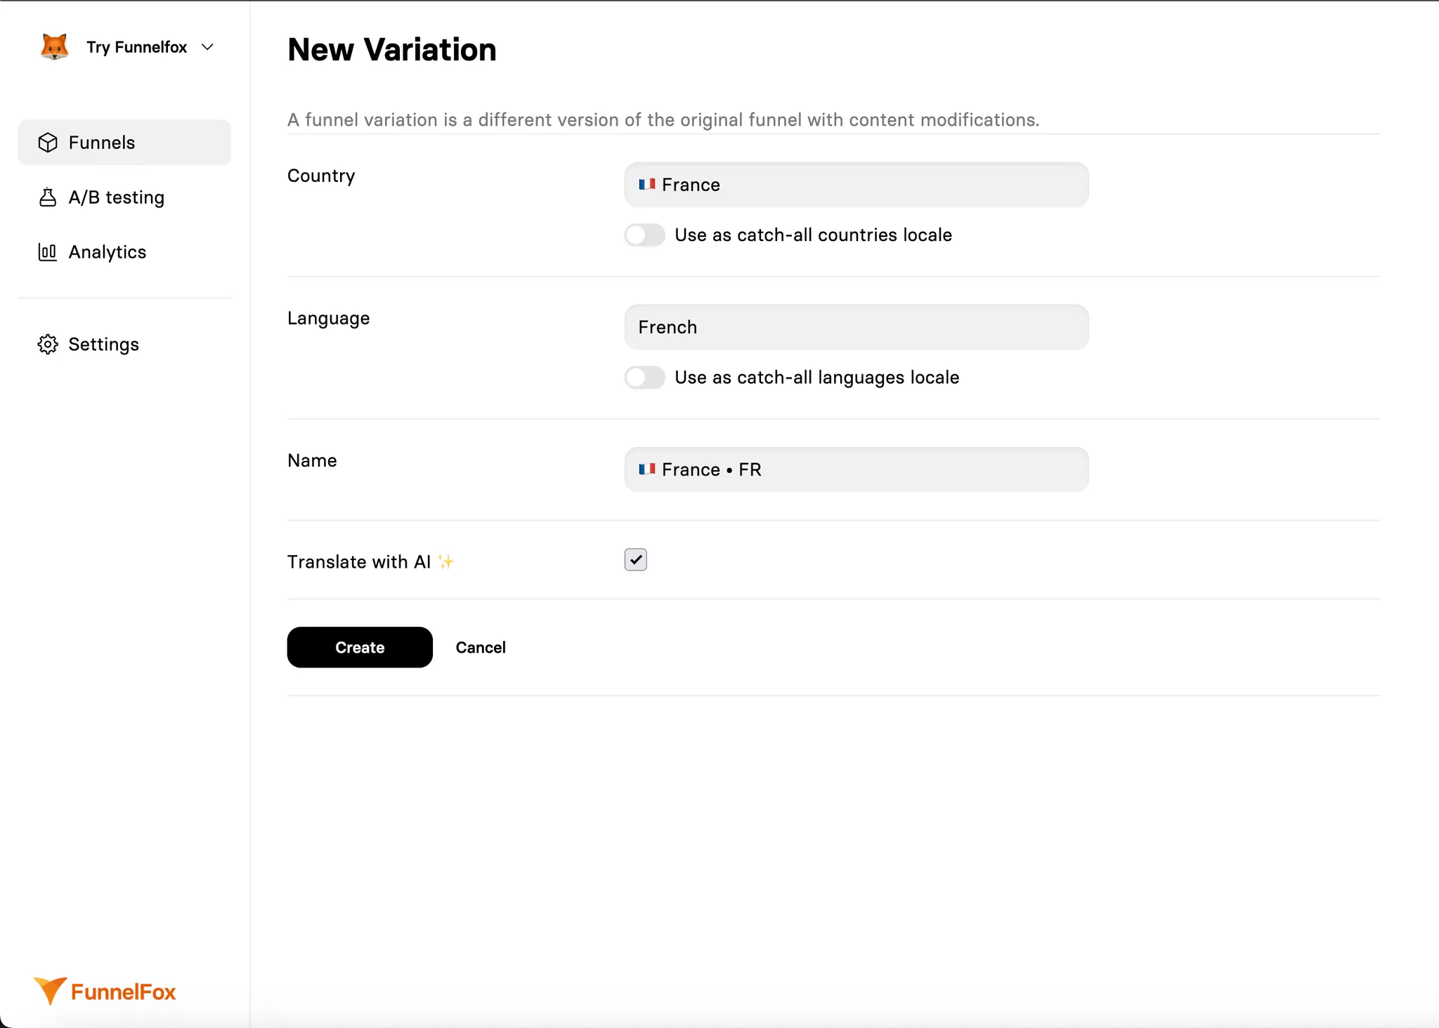Click the sparkle icon beside Translate with AI
1439x1028 pixels.
tap(446, 562)
